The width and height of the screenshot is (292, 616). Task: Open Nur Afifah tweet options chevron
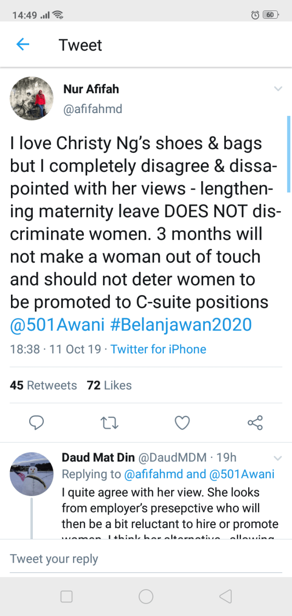[x=278, y=89]
